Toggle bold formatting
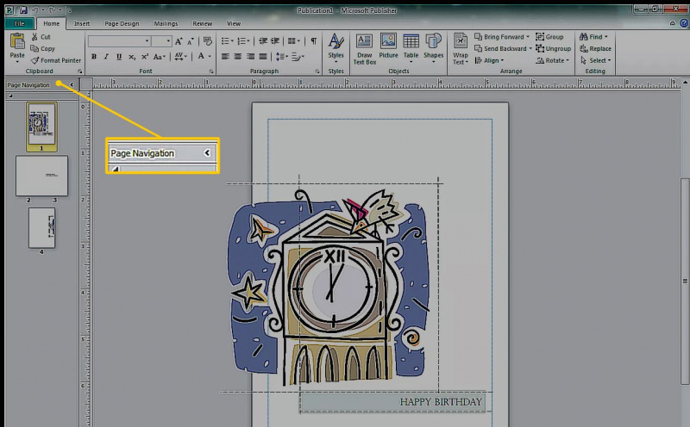Screen dimensions: 690x427 pos(94,57)
